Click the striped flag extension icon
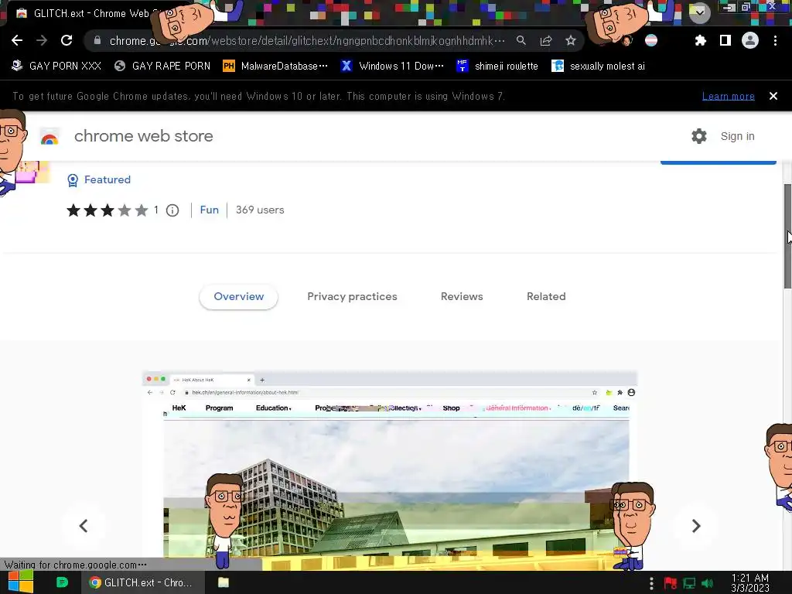 click(x=651, y=40)
